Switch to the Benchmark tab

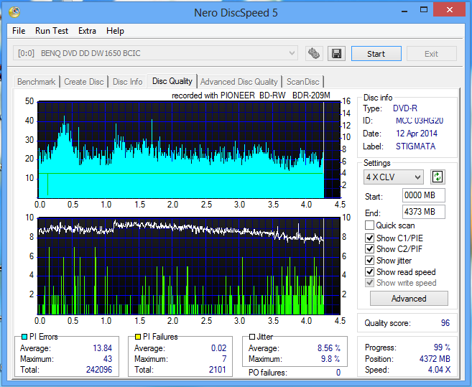[37, 82]
